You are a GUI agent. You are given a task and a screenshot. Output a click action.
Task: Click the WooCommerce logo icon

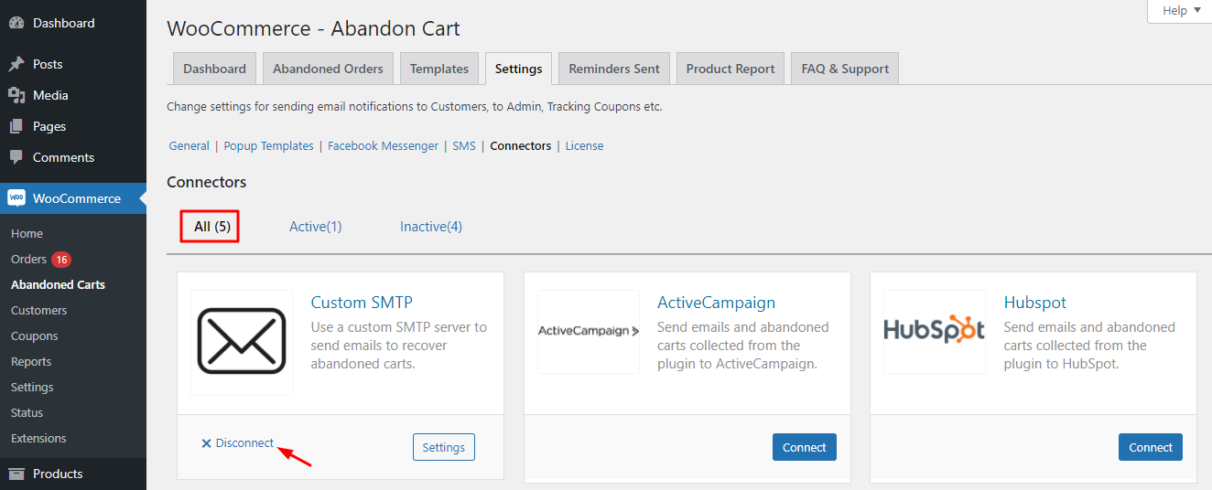16,198
